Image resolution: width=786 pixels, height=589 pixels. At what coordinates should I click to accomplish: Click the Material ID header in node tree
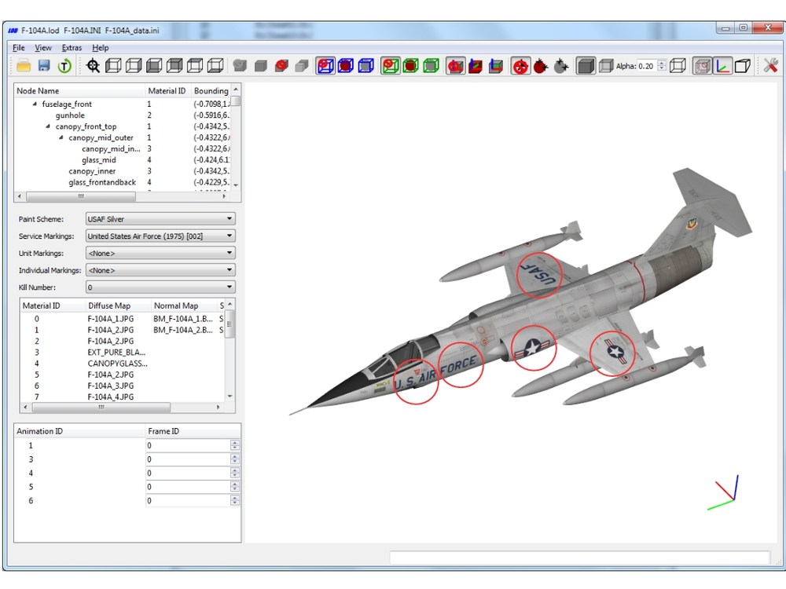(x=167, y=90)
